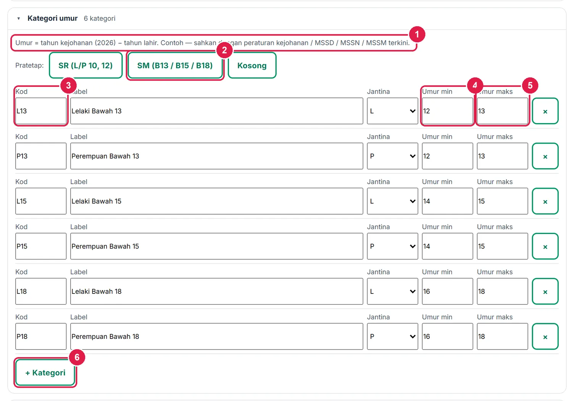This screenshot has height=401, width=574.
Task: Click the Kategori umur section title
Action: [x=52, y=18]
